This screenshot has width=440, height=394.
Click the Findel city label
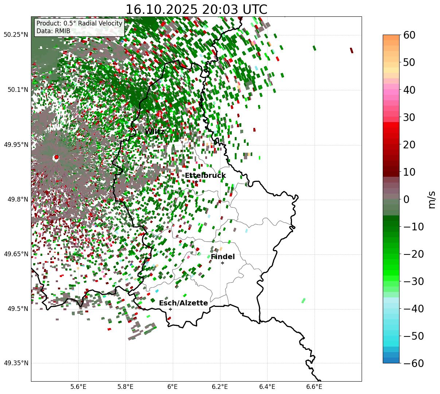pyautogui.click(x=223, y=257)
